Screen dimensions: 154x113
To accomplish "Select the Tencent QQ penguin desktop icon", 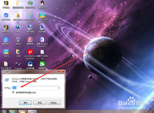I will [x=42, y=4].
